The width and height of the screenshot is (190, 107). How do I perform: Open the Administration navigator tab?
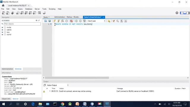click(x=7, y=69)
